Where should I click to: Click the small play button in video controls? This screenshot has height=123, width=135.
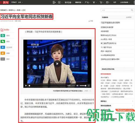pos(26,86)
